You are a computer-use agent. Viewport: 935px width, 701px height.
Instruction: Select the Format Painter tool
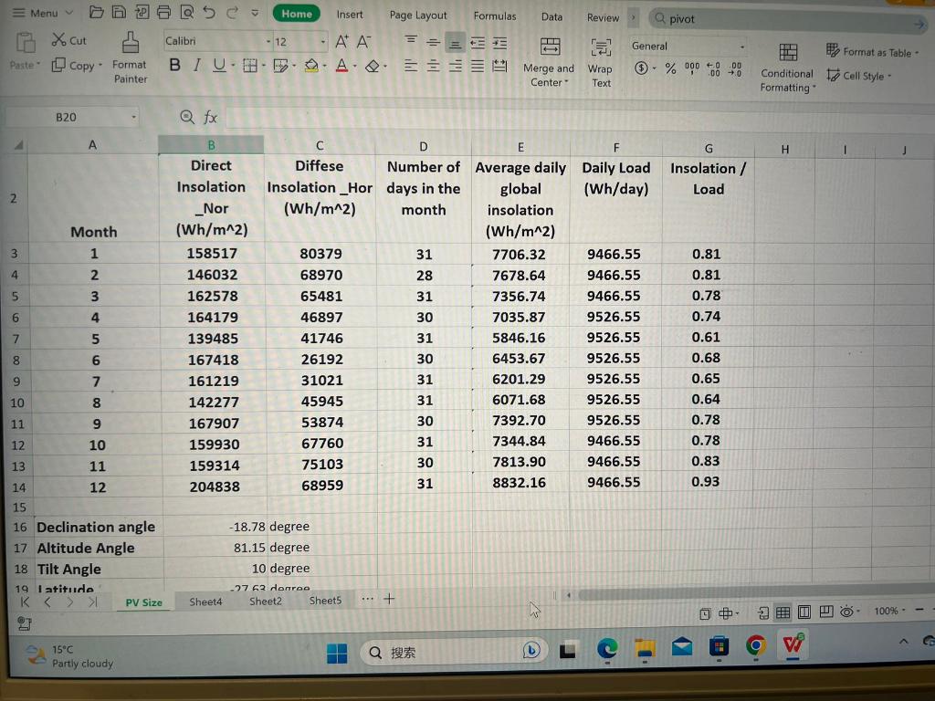pyautogui.click(x=130, y=58)
